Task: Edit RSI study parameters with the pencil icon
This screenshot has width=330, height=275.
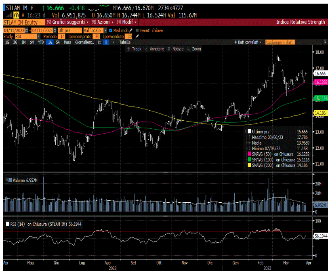Action: pyautogui.click(x=137, y=36)
